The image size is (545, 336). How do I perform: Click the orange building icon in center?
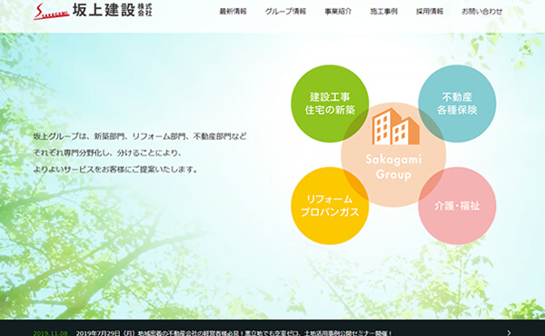(x=395, y=126)
